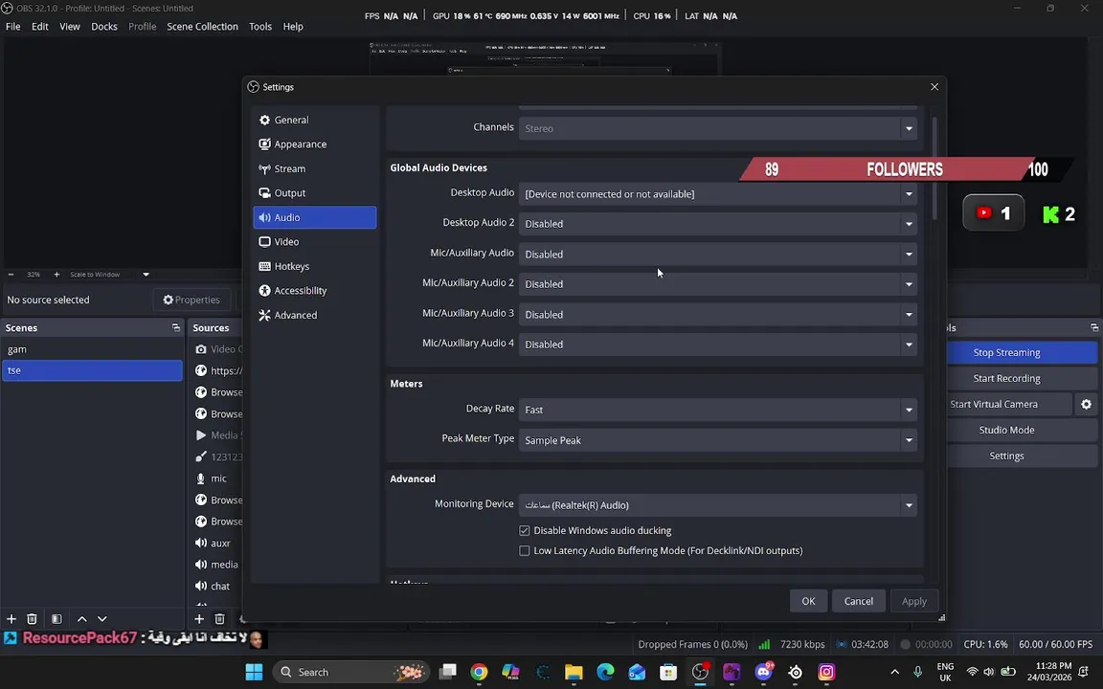Screen dimensions: 1103x689
Task: Click the keyboard icon beside Hotkeys
Action: [264, 266]
